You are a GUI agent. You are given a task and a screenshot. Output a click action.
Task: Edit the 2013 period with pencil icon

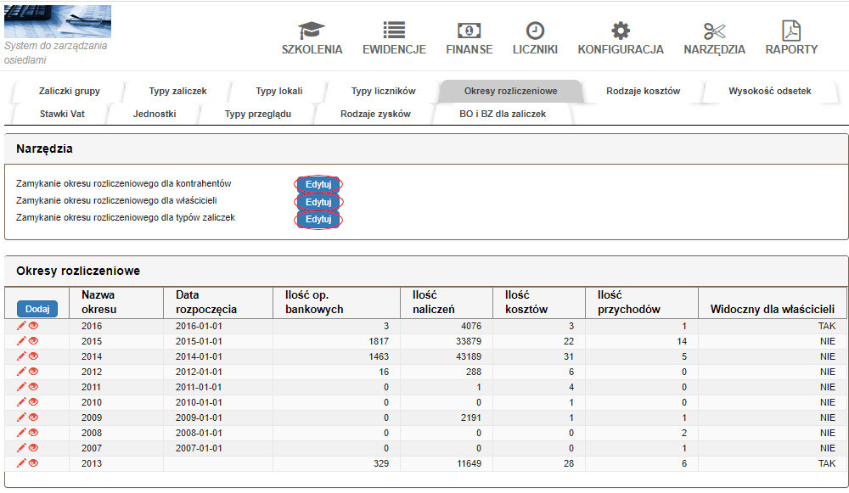coord(21,463)
